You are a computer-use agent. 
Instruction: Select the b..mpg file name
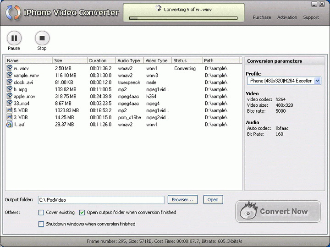tap(21, 90)
